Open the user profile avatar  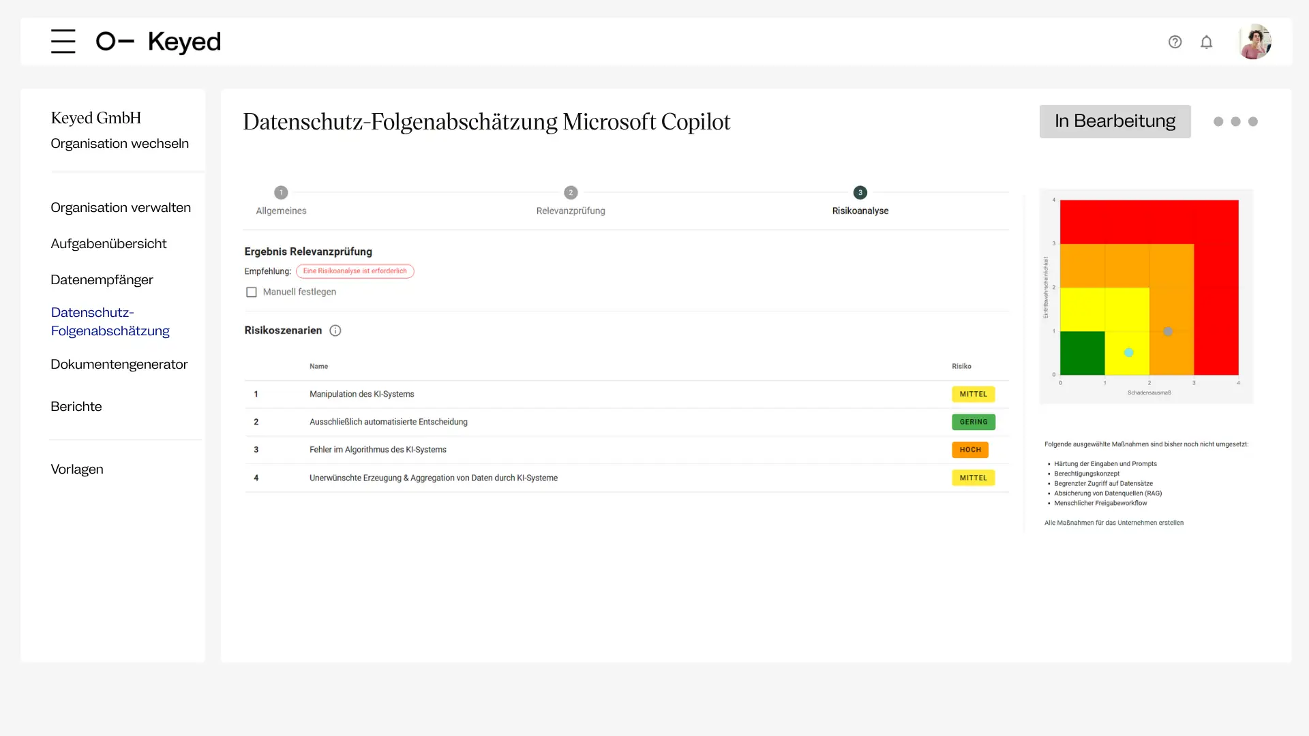pos(1255,42)
